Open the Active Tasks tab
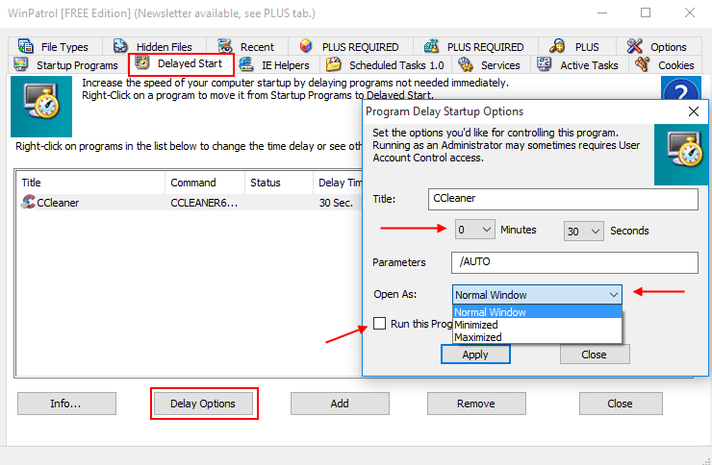 579,65
